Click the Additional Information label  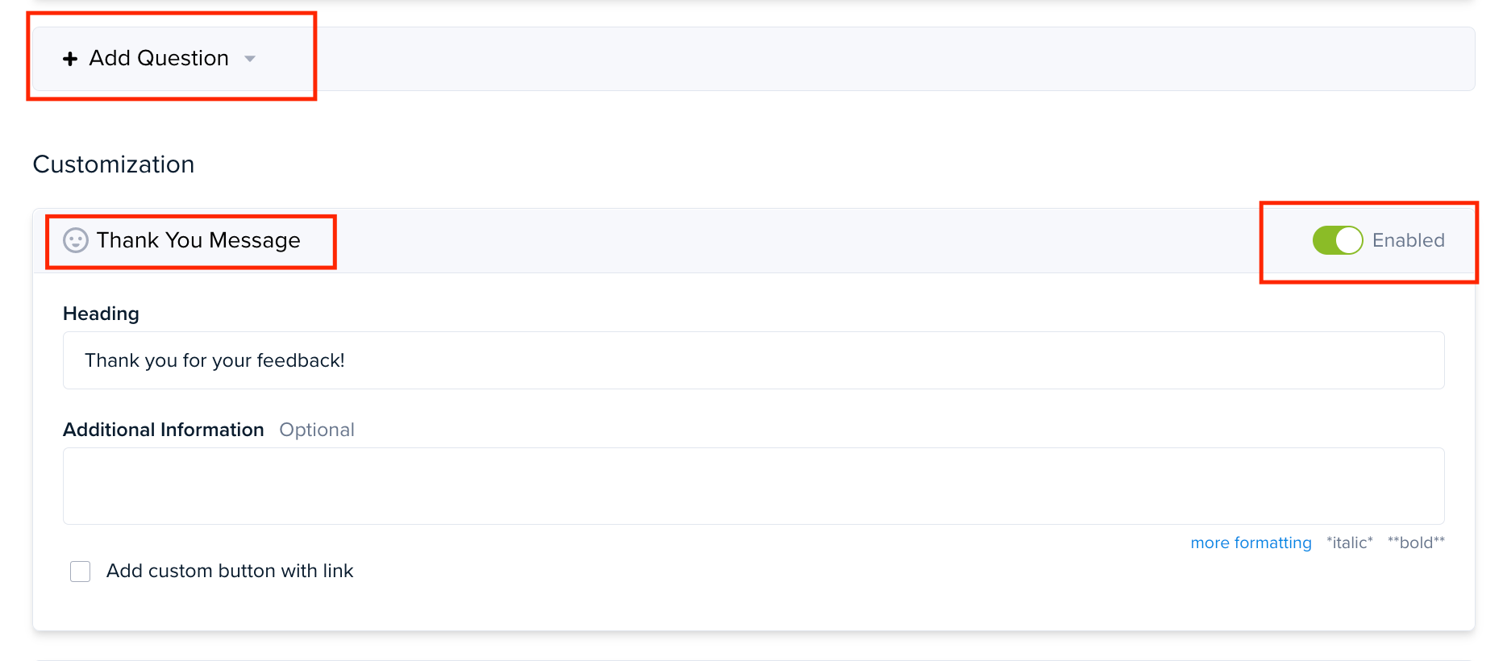[x=164, y=430]
